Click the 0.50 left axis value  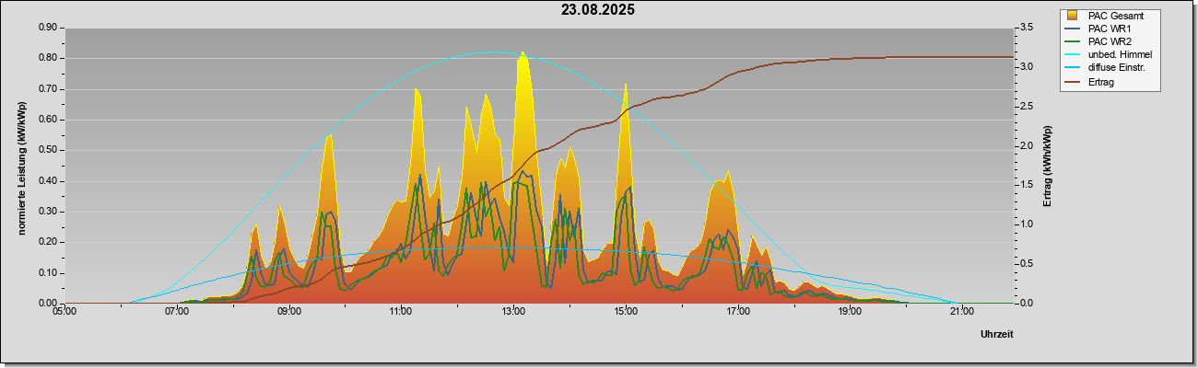tap(48, 150)
